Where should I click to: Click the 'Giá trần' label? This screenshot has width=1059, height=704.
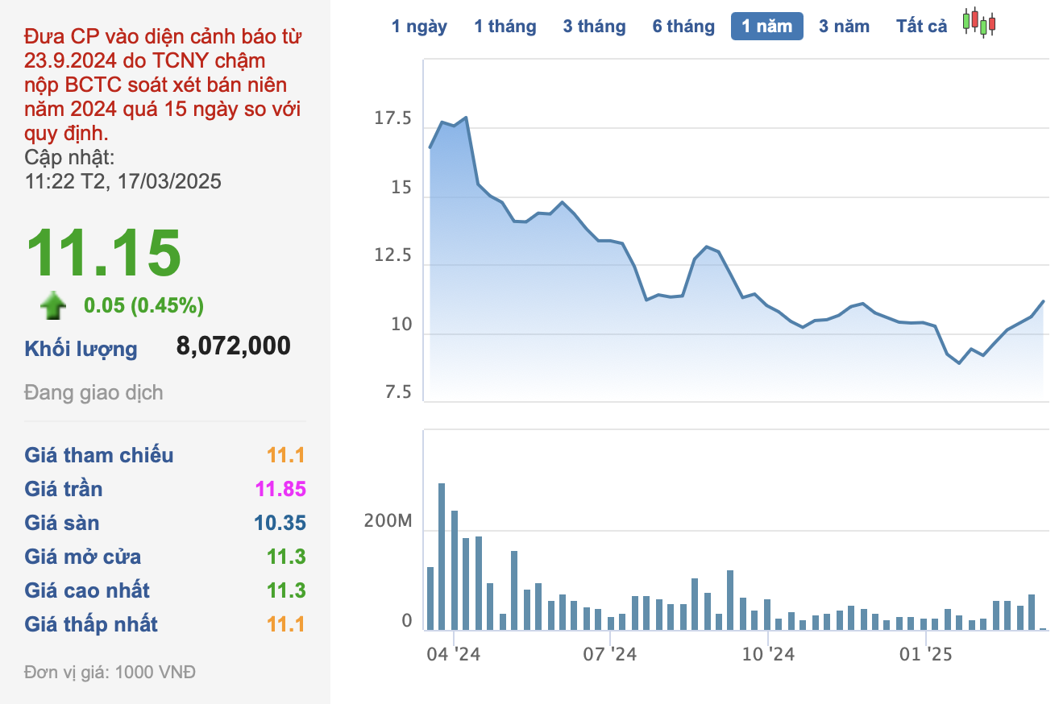(x=64, y=489)
